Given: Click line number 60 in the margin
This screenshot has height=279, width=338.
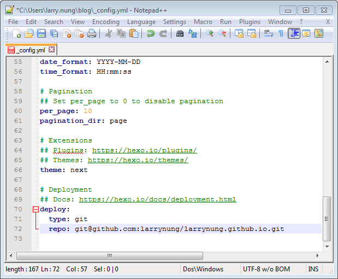Looking at the screenshot, I should tap(18, 111).
